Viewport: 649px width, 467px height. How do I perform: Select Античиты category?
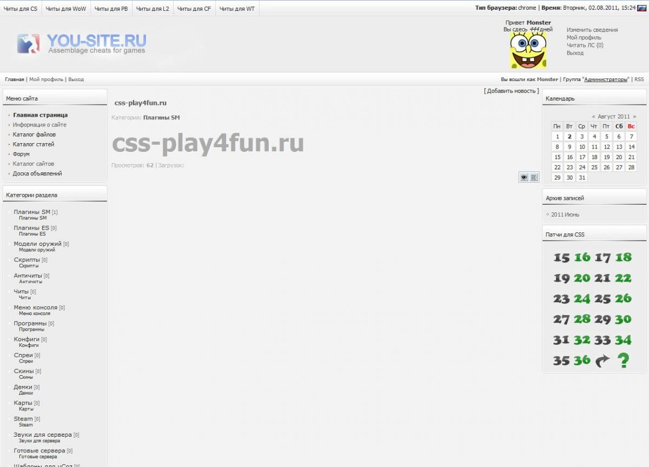coord(28,276)
